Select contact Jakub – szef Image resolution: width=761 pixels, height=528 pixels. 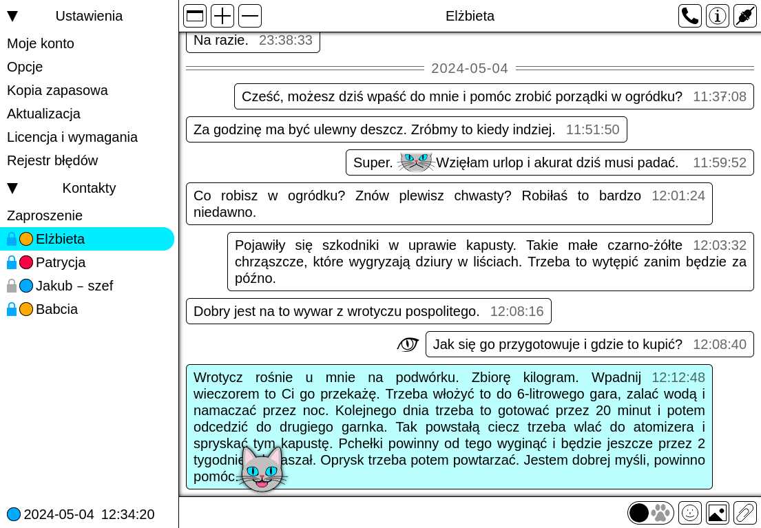click(87, 286)
